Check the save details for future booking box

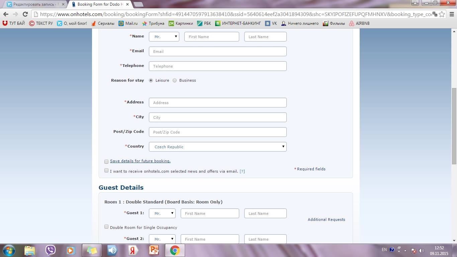coord(106,162)
